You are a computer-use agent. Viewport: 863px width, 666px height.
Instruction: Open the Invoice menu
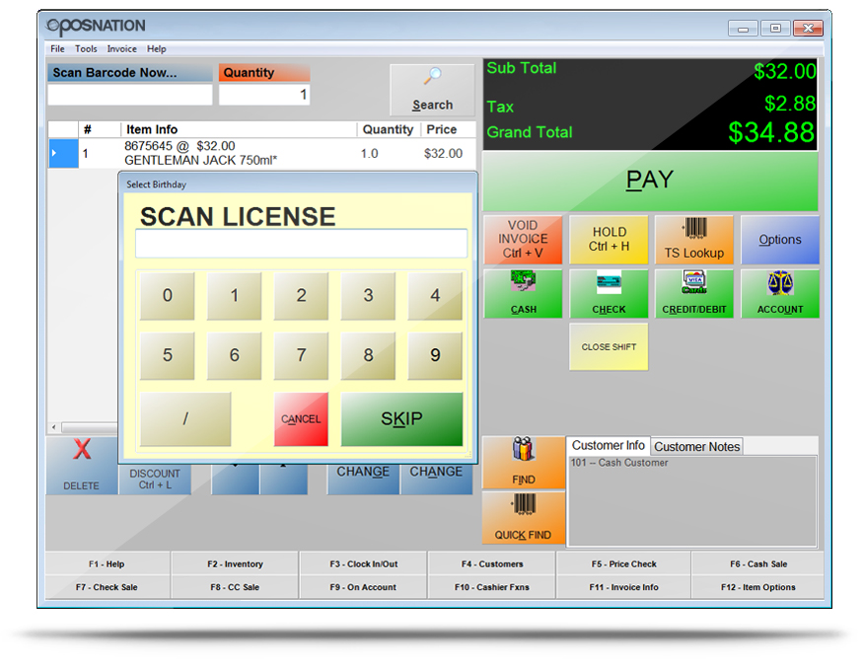122,48
